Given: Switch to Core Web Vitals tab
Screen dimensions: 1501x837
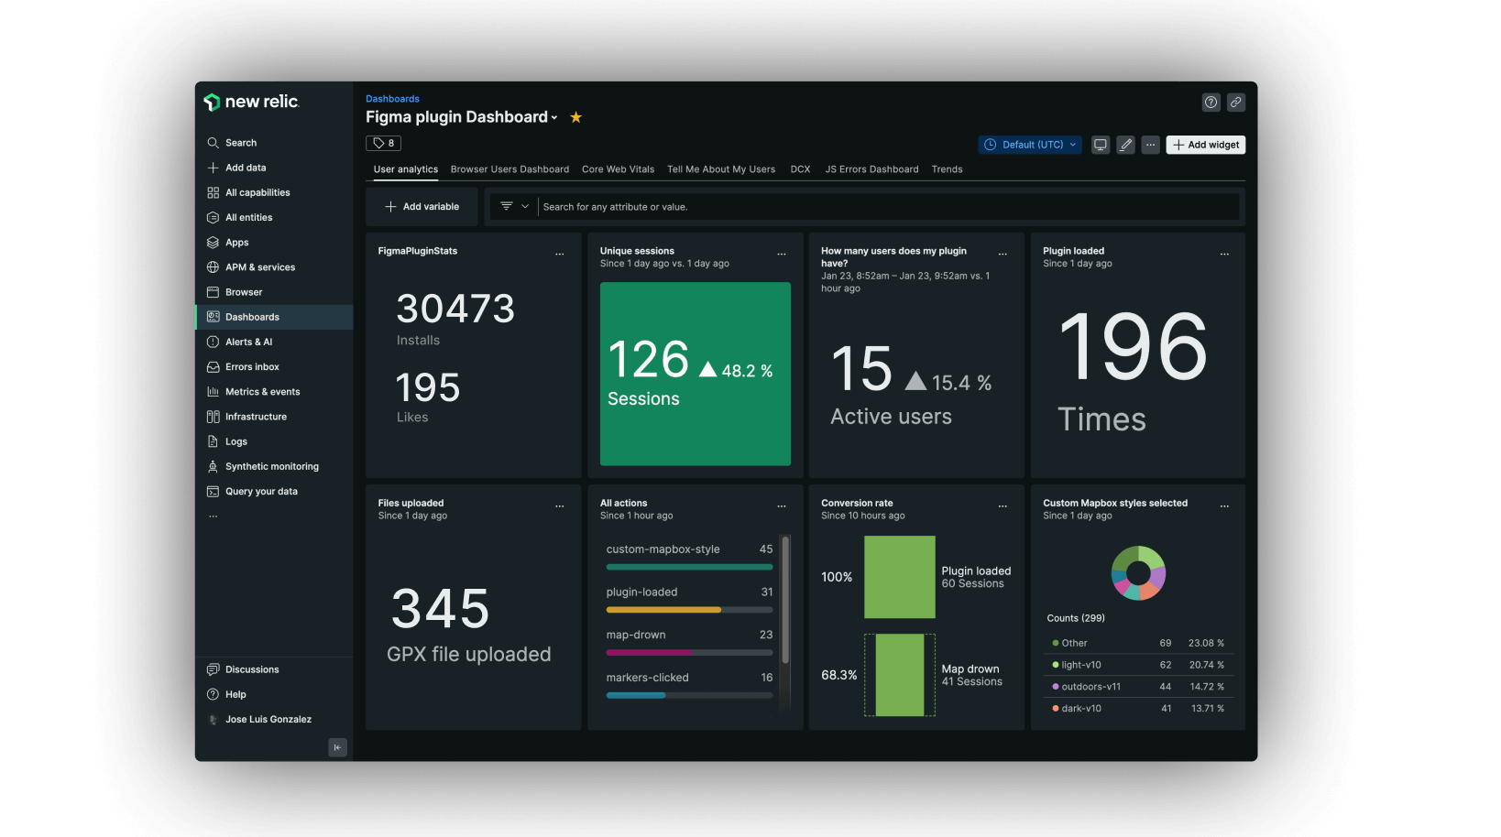Looking at the screenshot, I should pyautogui.click(x=619, y=169).
